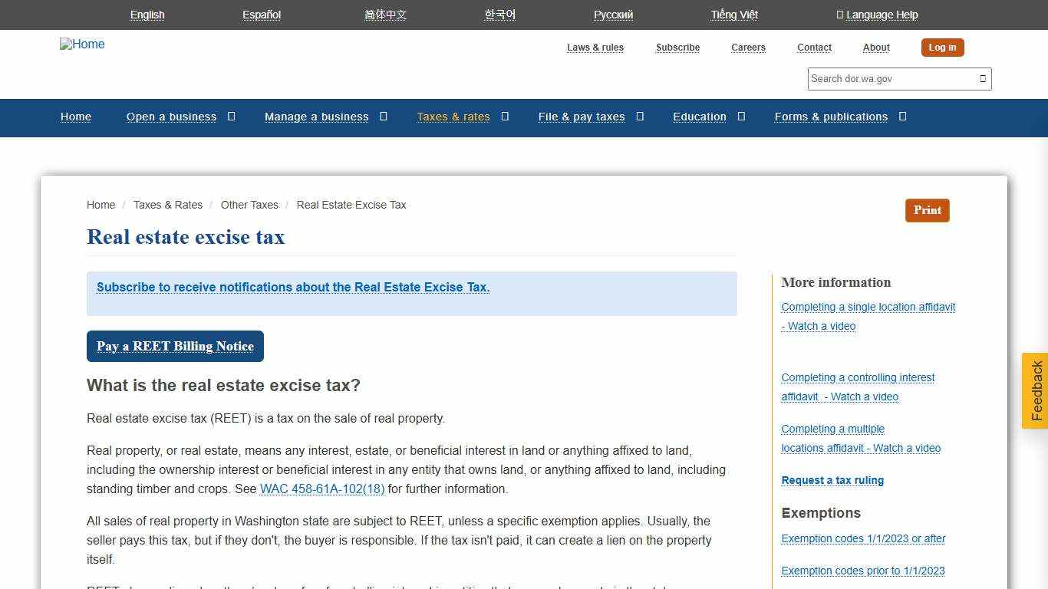Open Exemption codes 1/1/2023 or after
Image resolution: width=1048 pixels, height=589 pixels.
(x=863, y=539)
